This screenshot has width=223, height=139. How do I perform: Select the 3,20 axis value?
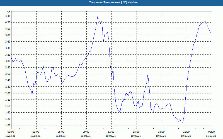[8, 54]
